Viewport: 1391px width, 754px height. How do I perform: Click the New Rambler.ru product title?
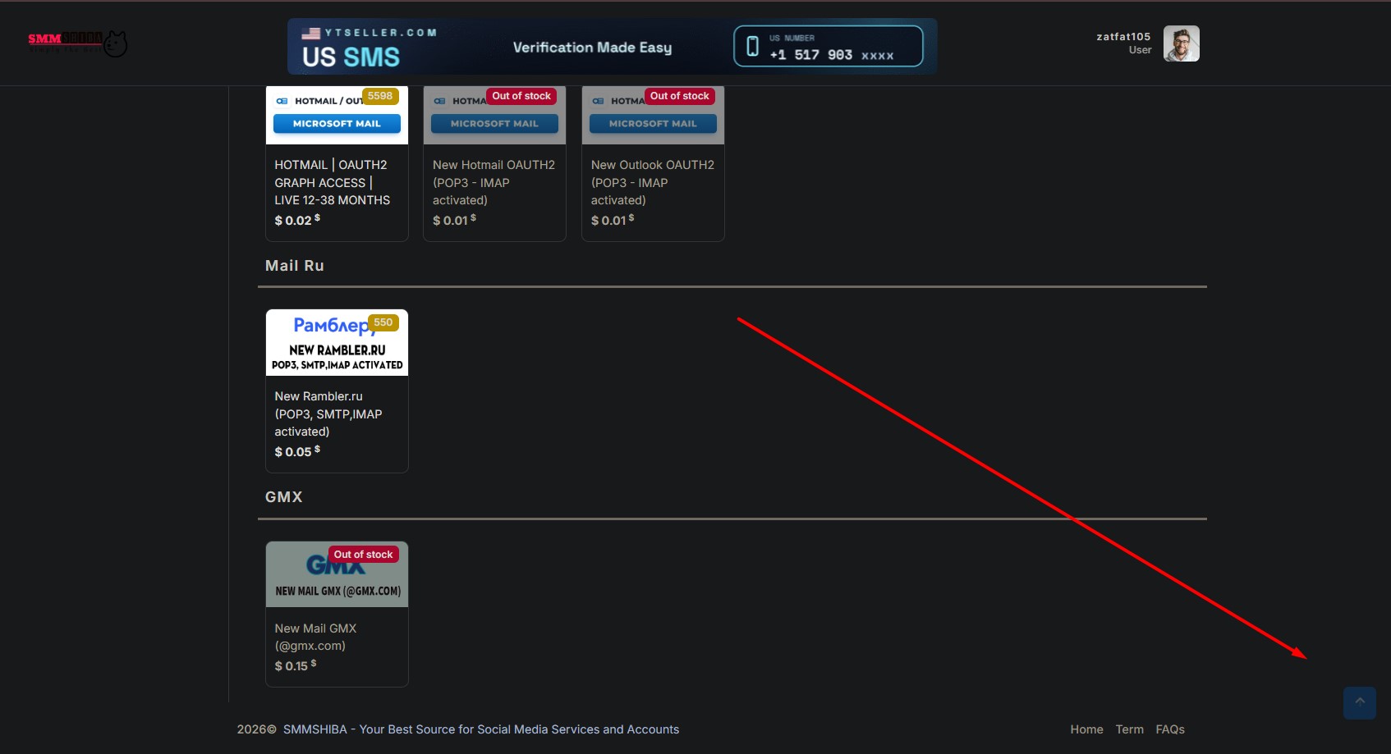328,414
